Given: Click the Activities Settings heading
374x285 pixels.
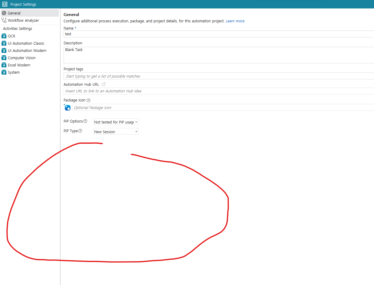Looking at the screenshot, I should tap(18, 28).
